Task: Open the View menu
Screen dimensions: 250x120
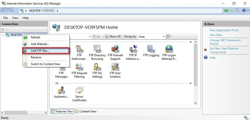Action: 15,18
